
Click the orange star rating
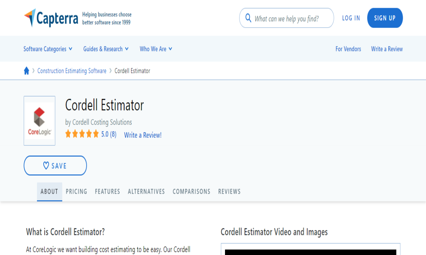82,134
